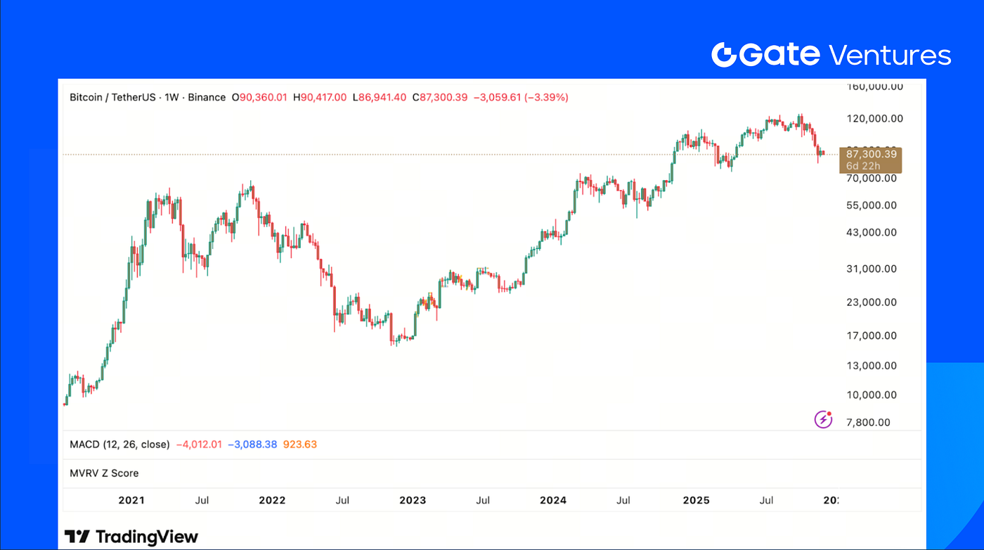Expand the MVRV Z Score pane
Viewport: 984px width, 550px height.
[x=104, y=473]
